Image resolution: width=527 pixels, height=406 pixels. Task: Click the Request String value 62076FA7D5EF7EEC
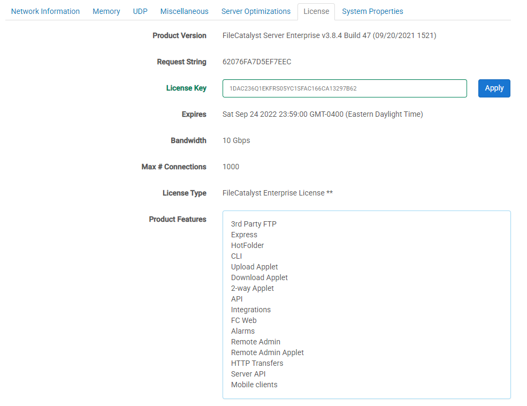pos(257,62)
